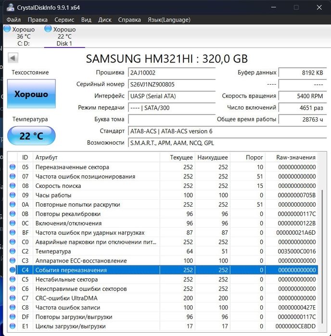The width and height of the screenshot is (331, 336).
Task: Open the Файл menu
Action: [13, 20]
